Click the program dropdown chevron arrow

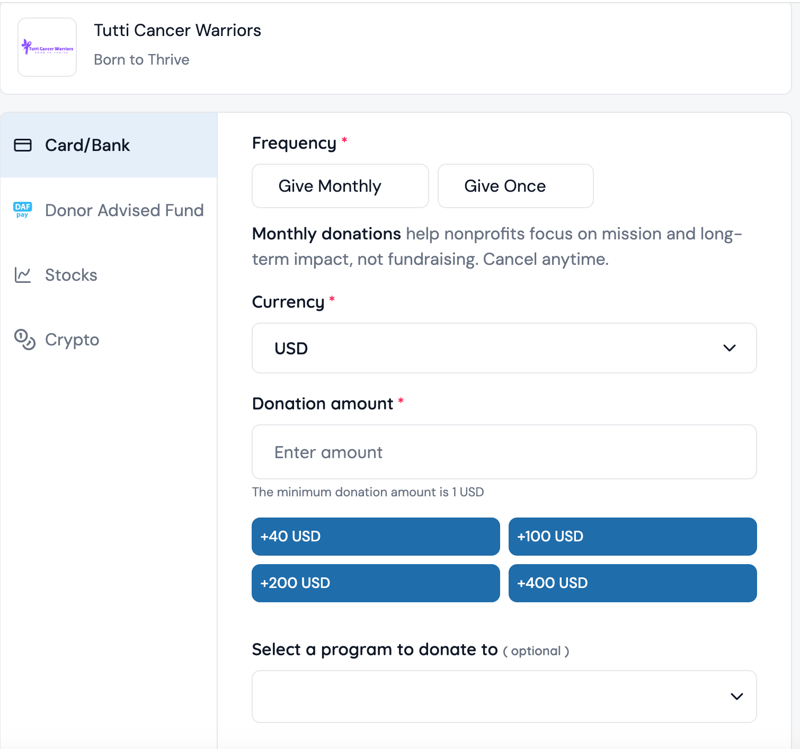(x=736, y=696)
